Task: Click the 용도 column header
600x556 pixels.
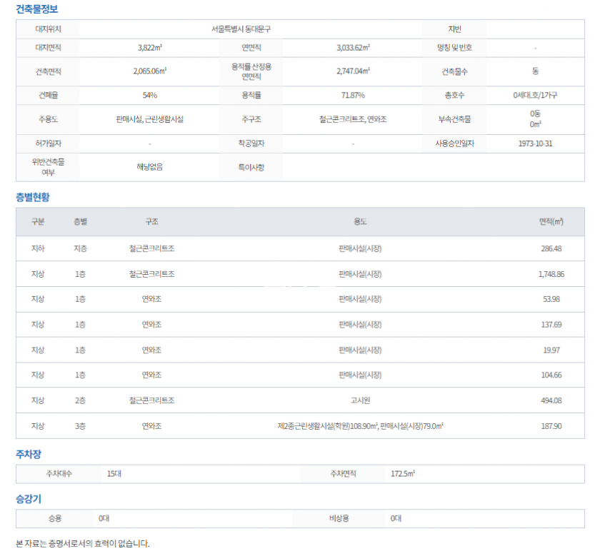Action: 360,222
